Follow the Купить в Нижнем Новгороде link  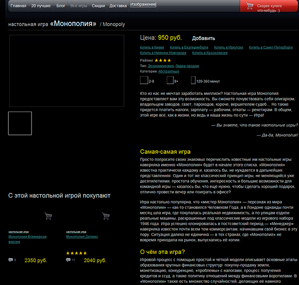(163, 53)
